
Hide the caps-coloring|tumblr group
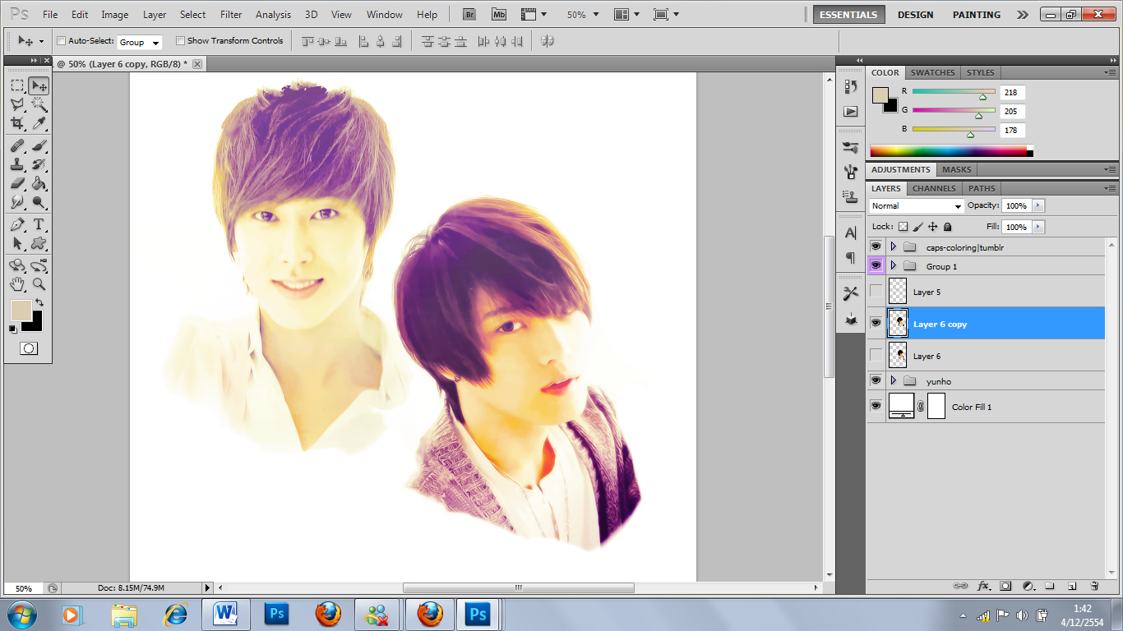pyautogui.click(x=876, y=246)
